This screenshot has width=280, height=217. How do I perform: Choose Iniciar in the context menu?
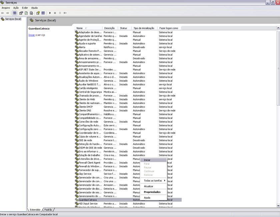[x=153, y=160]
